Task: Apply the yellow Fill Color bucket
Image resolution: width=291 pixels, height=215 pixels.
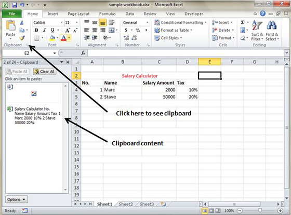Action: point(52,38)
